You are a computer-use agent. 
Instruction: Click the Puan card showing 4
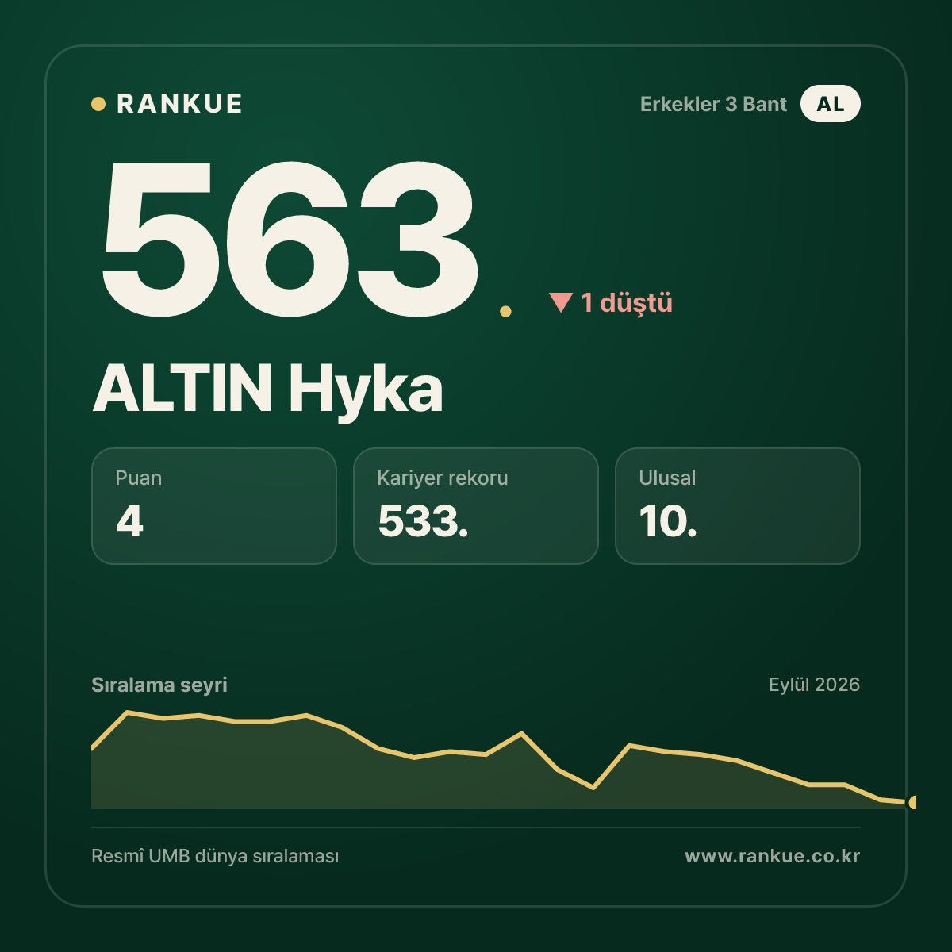[214, 506]
